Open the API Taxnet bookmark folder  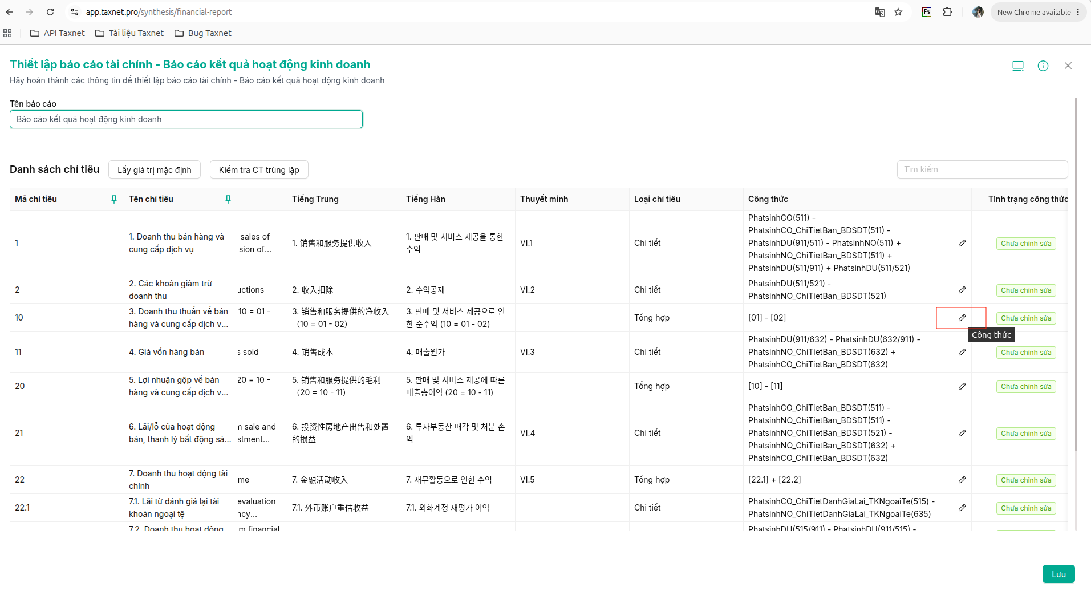point(58,33)
